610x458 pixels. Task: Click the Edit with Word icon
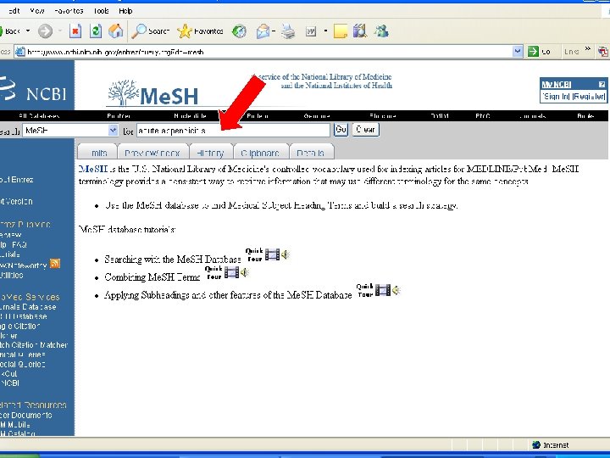point(310,31)
